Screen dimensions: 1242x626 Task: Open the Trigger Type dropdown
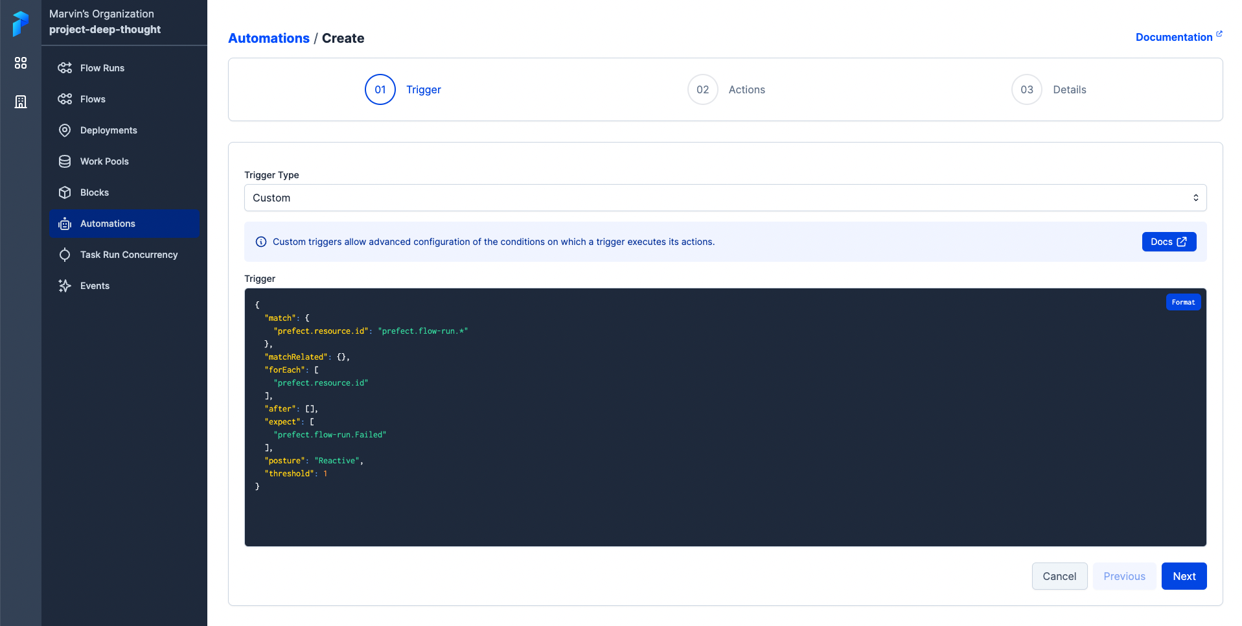[x=725, y=198]
